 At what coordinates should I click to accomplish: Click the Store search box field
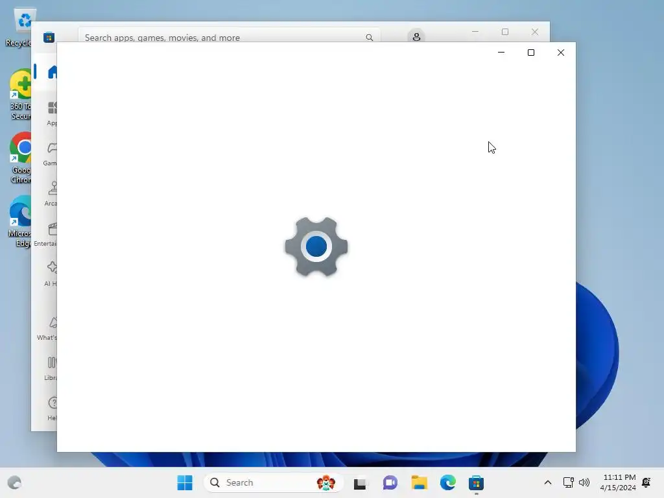point(229,35)
